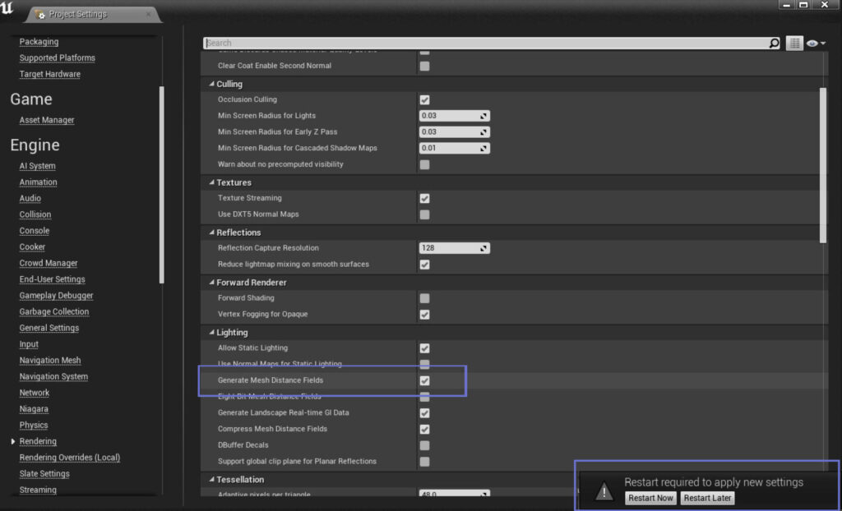
Task: Toggle the Texture Streaming checkbox
Action: pos(425,199)
